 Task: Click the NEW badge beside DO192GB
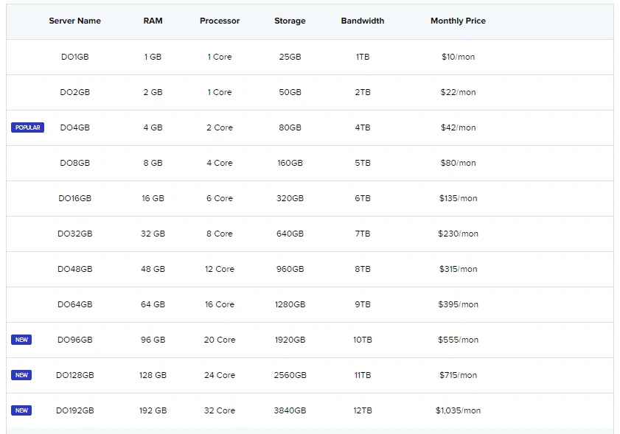(x=21, y=410)
